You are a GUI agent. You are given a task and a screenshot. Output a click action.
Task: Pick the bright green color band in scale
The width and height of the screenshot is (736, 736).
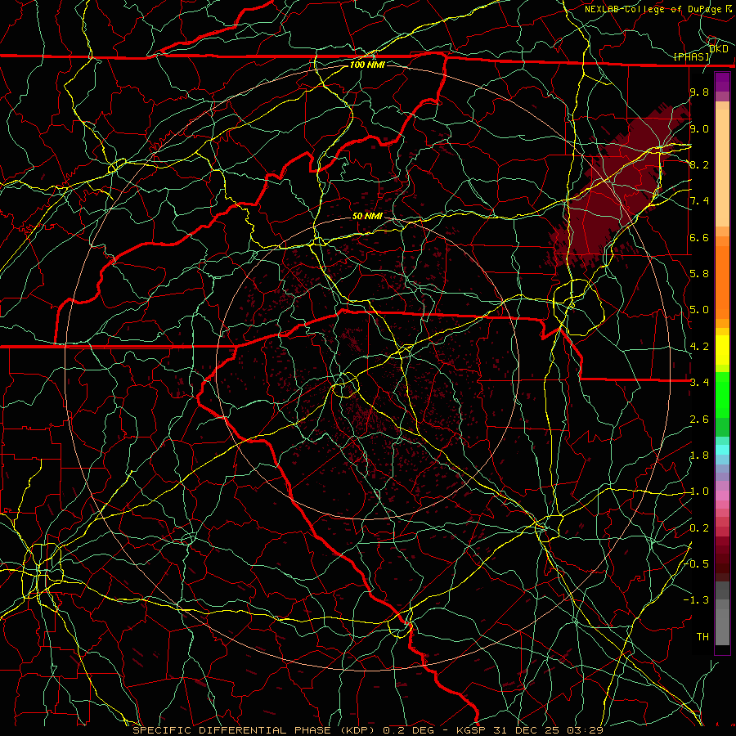(x=722, y=394)
